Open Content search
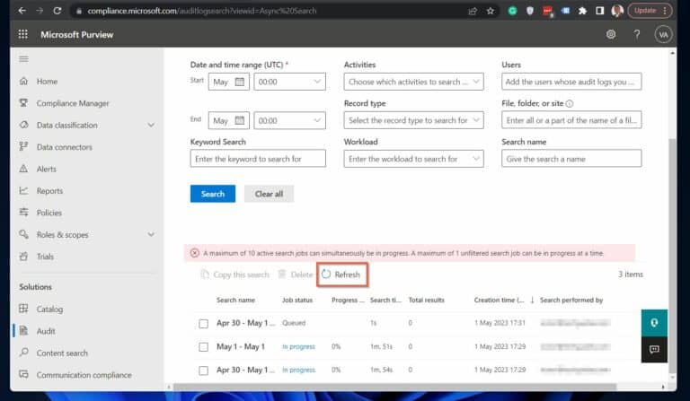The height and width of the screenshot is (401, 690). coord(62,353)
